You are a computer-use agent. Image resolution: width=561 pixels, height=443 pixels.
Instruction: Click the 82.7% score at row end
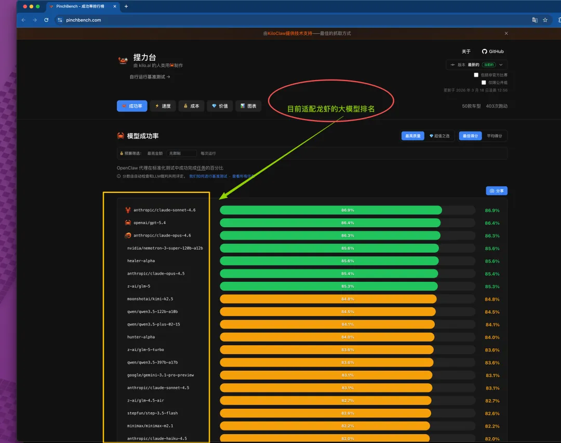(492, 401)
